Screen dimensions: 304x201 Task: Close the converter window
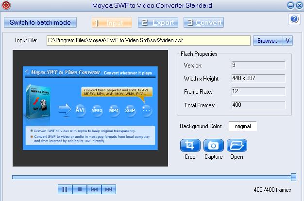click(299, 5)
